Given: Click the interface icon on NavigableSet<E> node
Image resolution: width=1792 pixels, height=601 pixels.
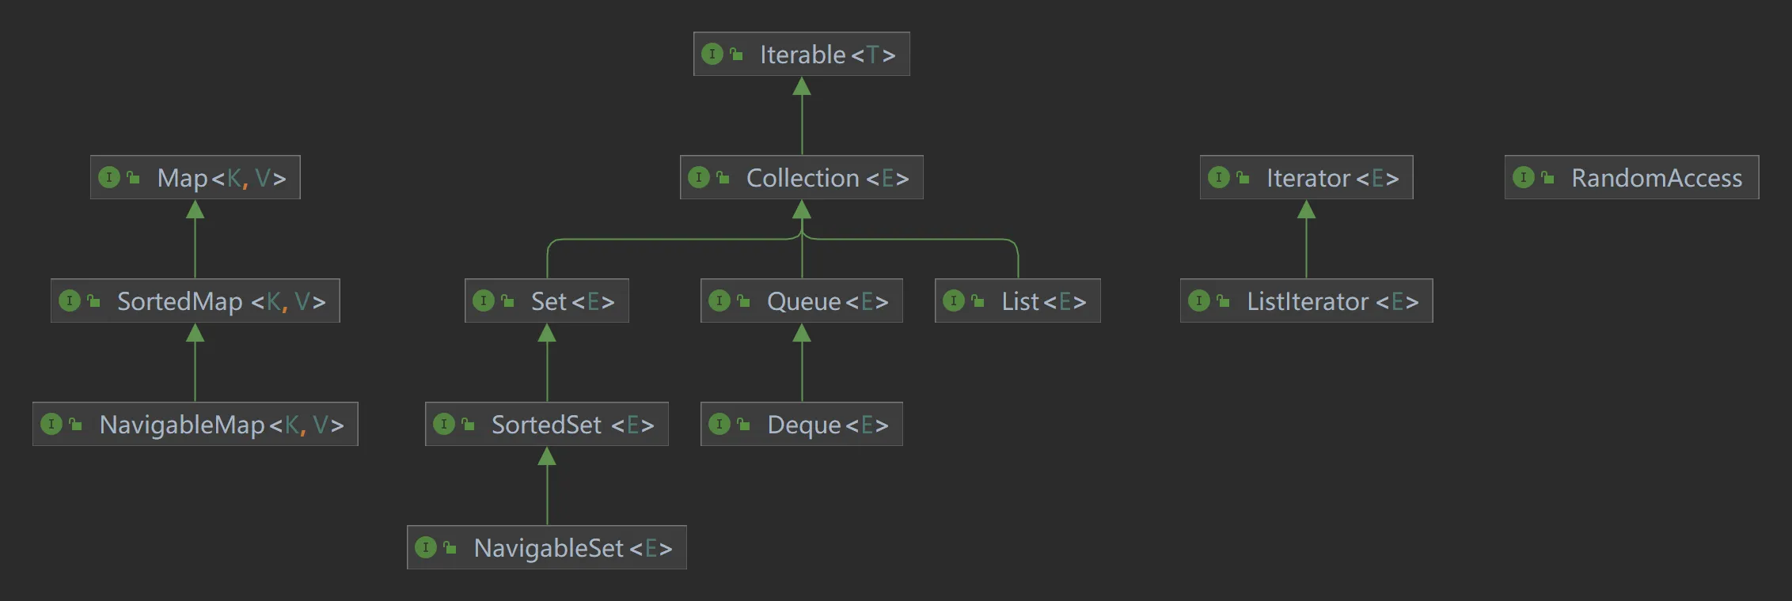Looking at the screenshot, I should point(425,547).
